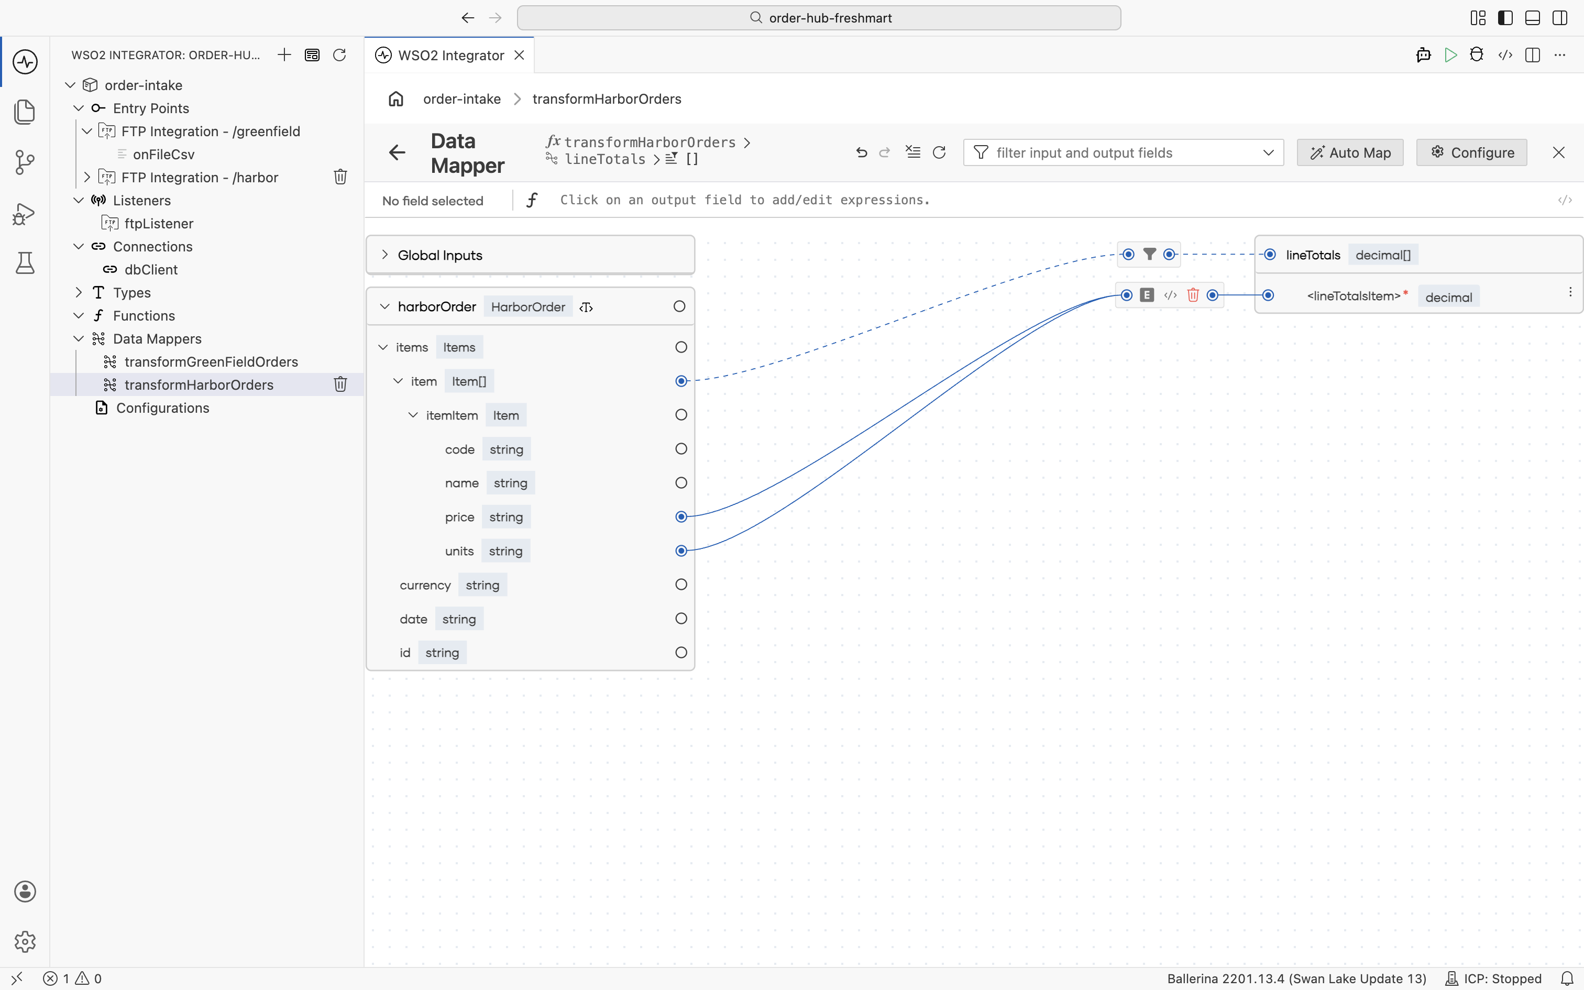Select the date field output port

681,619
